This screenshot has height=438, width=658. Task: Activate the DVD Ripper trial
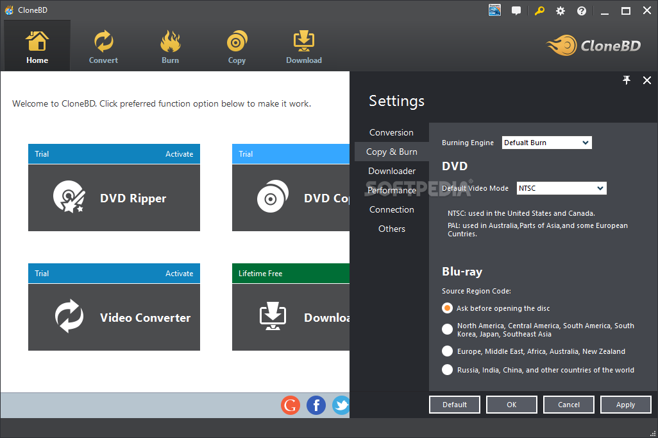[179, 154]
